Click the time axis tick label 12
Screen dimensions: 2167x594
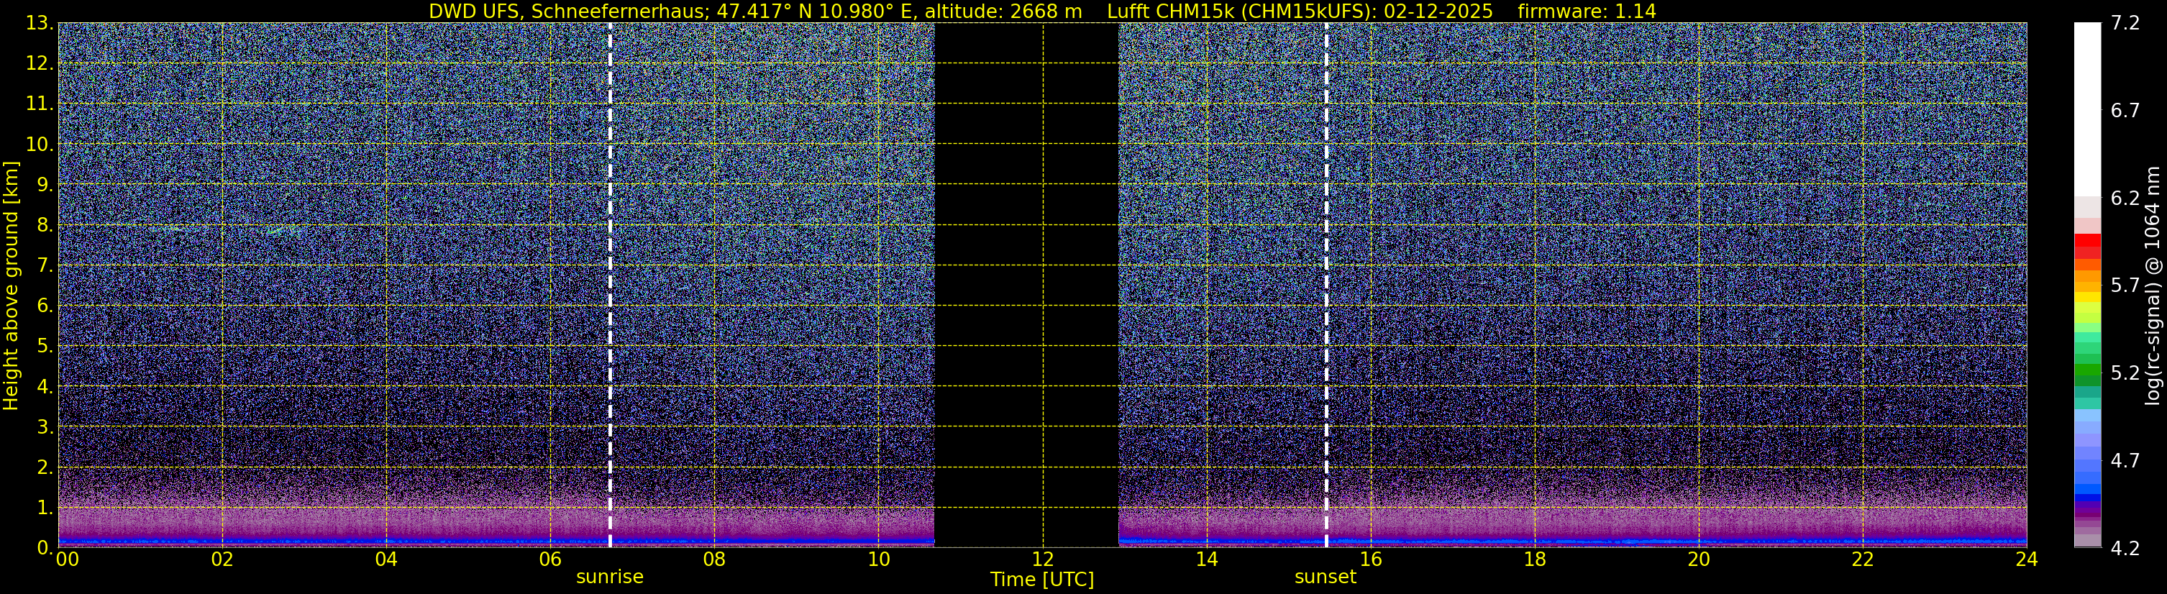point(1042,560)
